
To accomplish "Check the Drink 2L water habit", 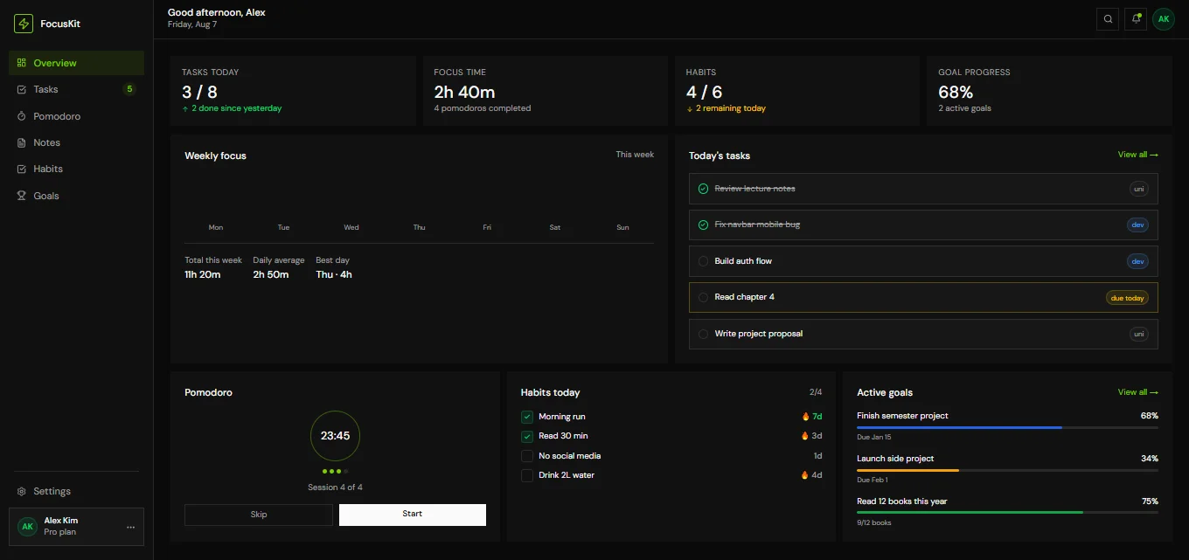I will (x=527, y=475).
